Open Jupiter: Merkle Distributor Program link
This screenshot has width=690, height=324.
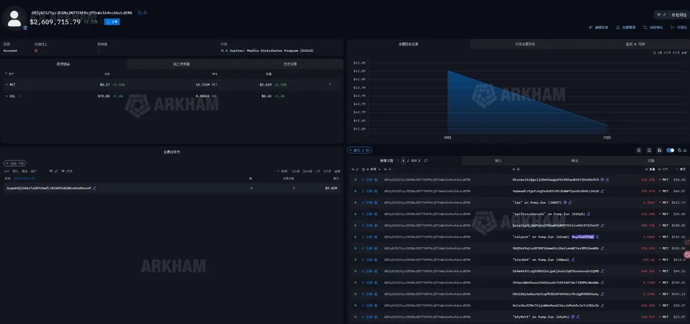coord(270,51)
